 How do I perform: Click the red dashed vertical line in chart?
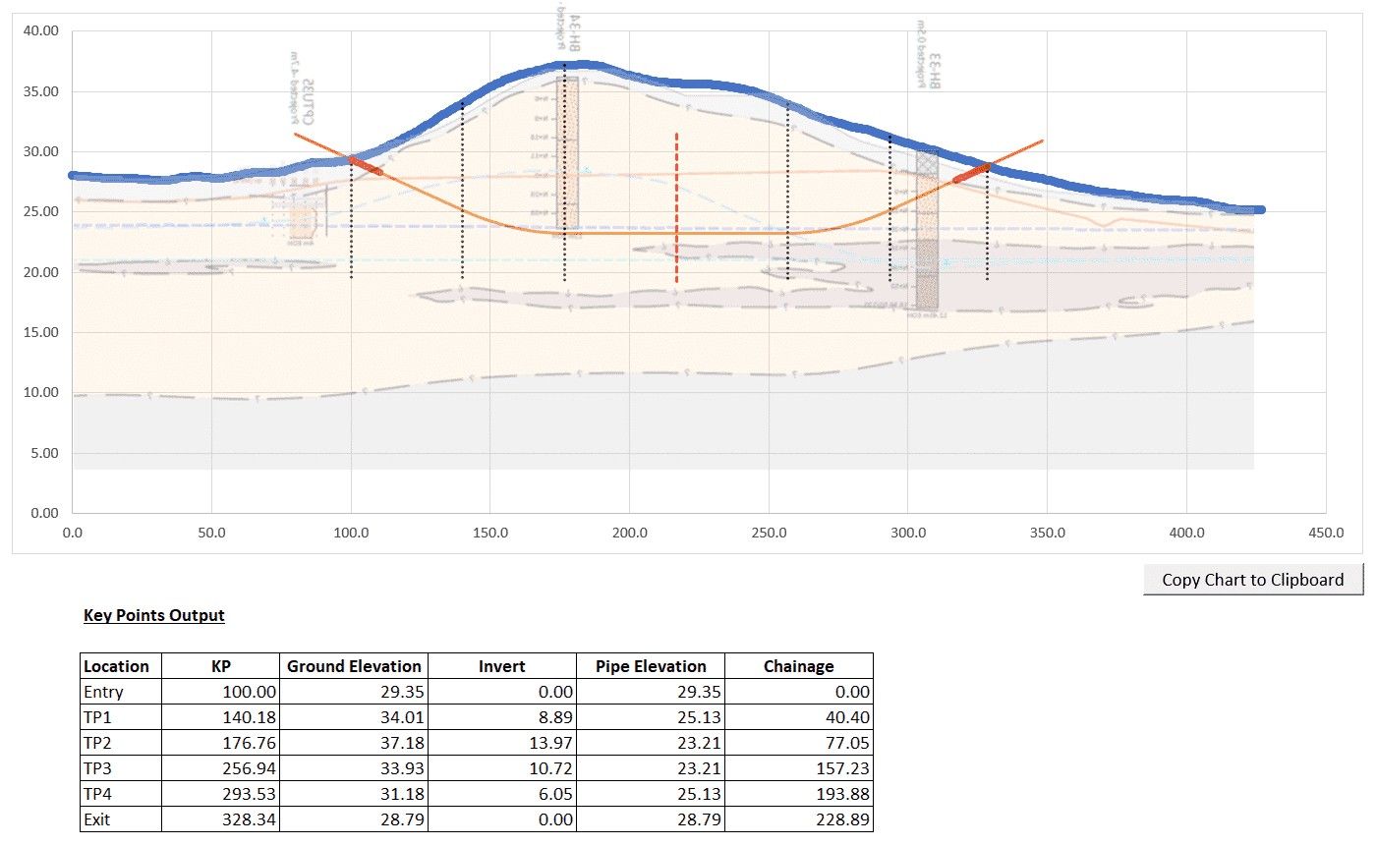click(x=676, y=208)
